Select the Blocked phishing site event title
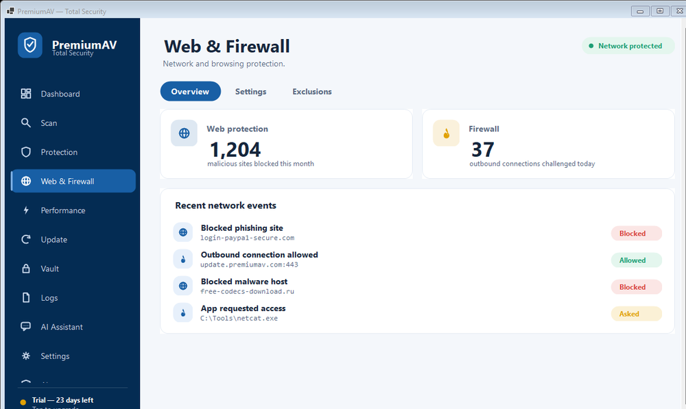The width and height of the screenshot is (686, 409). pos(241,227)
